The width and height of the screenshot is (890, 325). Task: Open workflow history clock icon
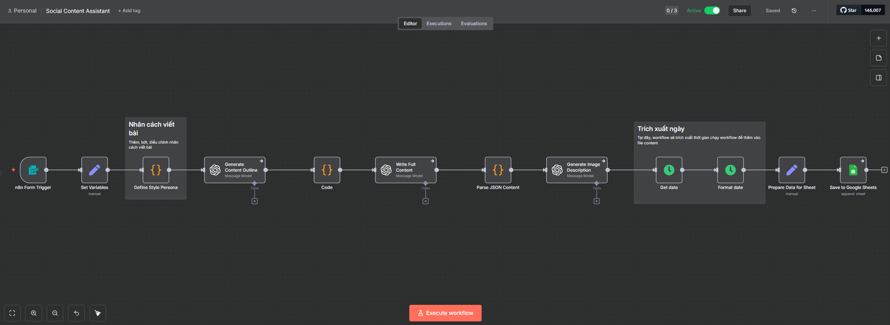pos(794,11)
